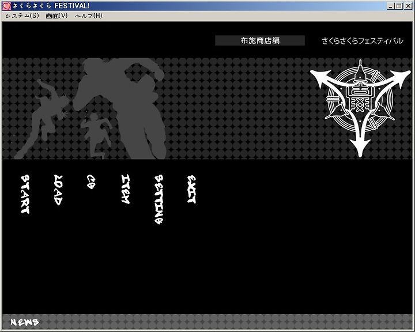
Task: Open the ITEM menu option
Action: coord(126,189)
